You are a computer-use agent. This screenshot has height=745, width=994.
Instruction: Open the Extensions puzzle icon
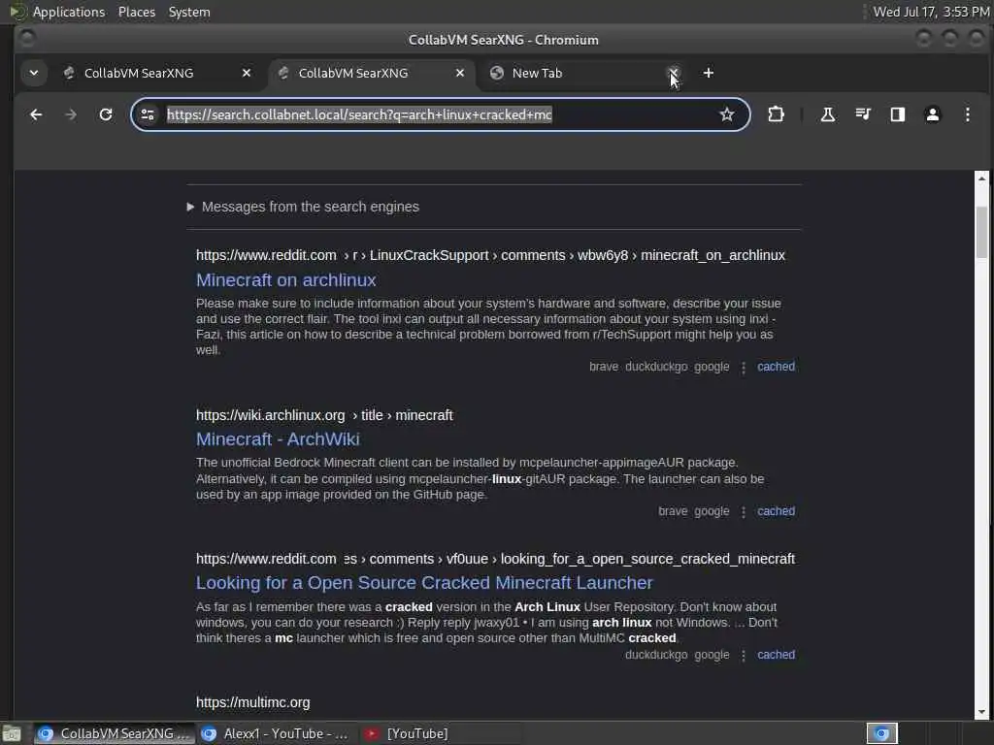[x=776, y=114]
